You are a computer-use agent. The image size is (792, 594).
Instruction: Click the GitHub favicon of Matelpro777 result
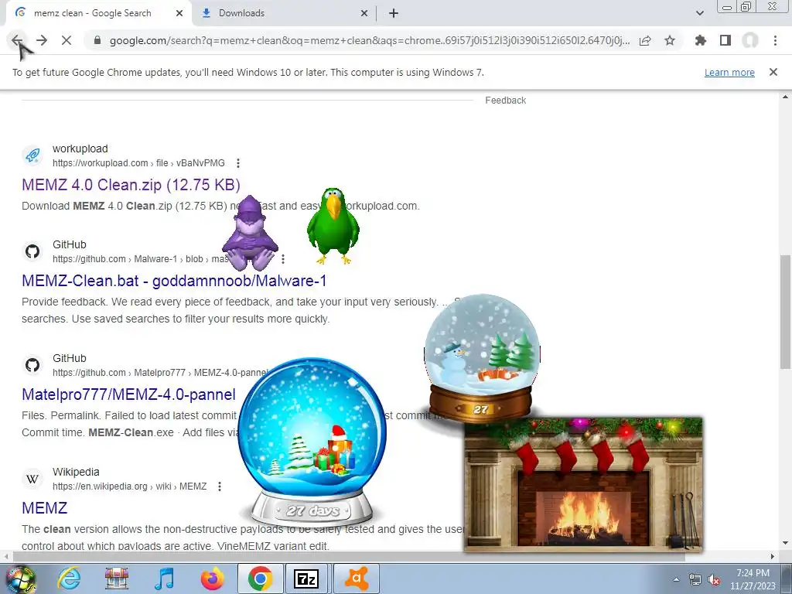coord(32,365)
